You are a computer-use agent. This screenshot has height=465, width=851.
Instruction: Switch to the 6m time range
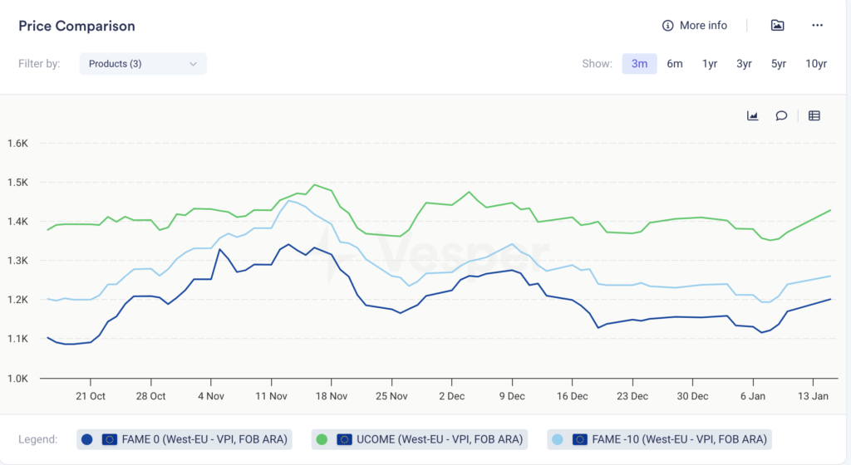(675, 64)
